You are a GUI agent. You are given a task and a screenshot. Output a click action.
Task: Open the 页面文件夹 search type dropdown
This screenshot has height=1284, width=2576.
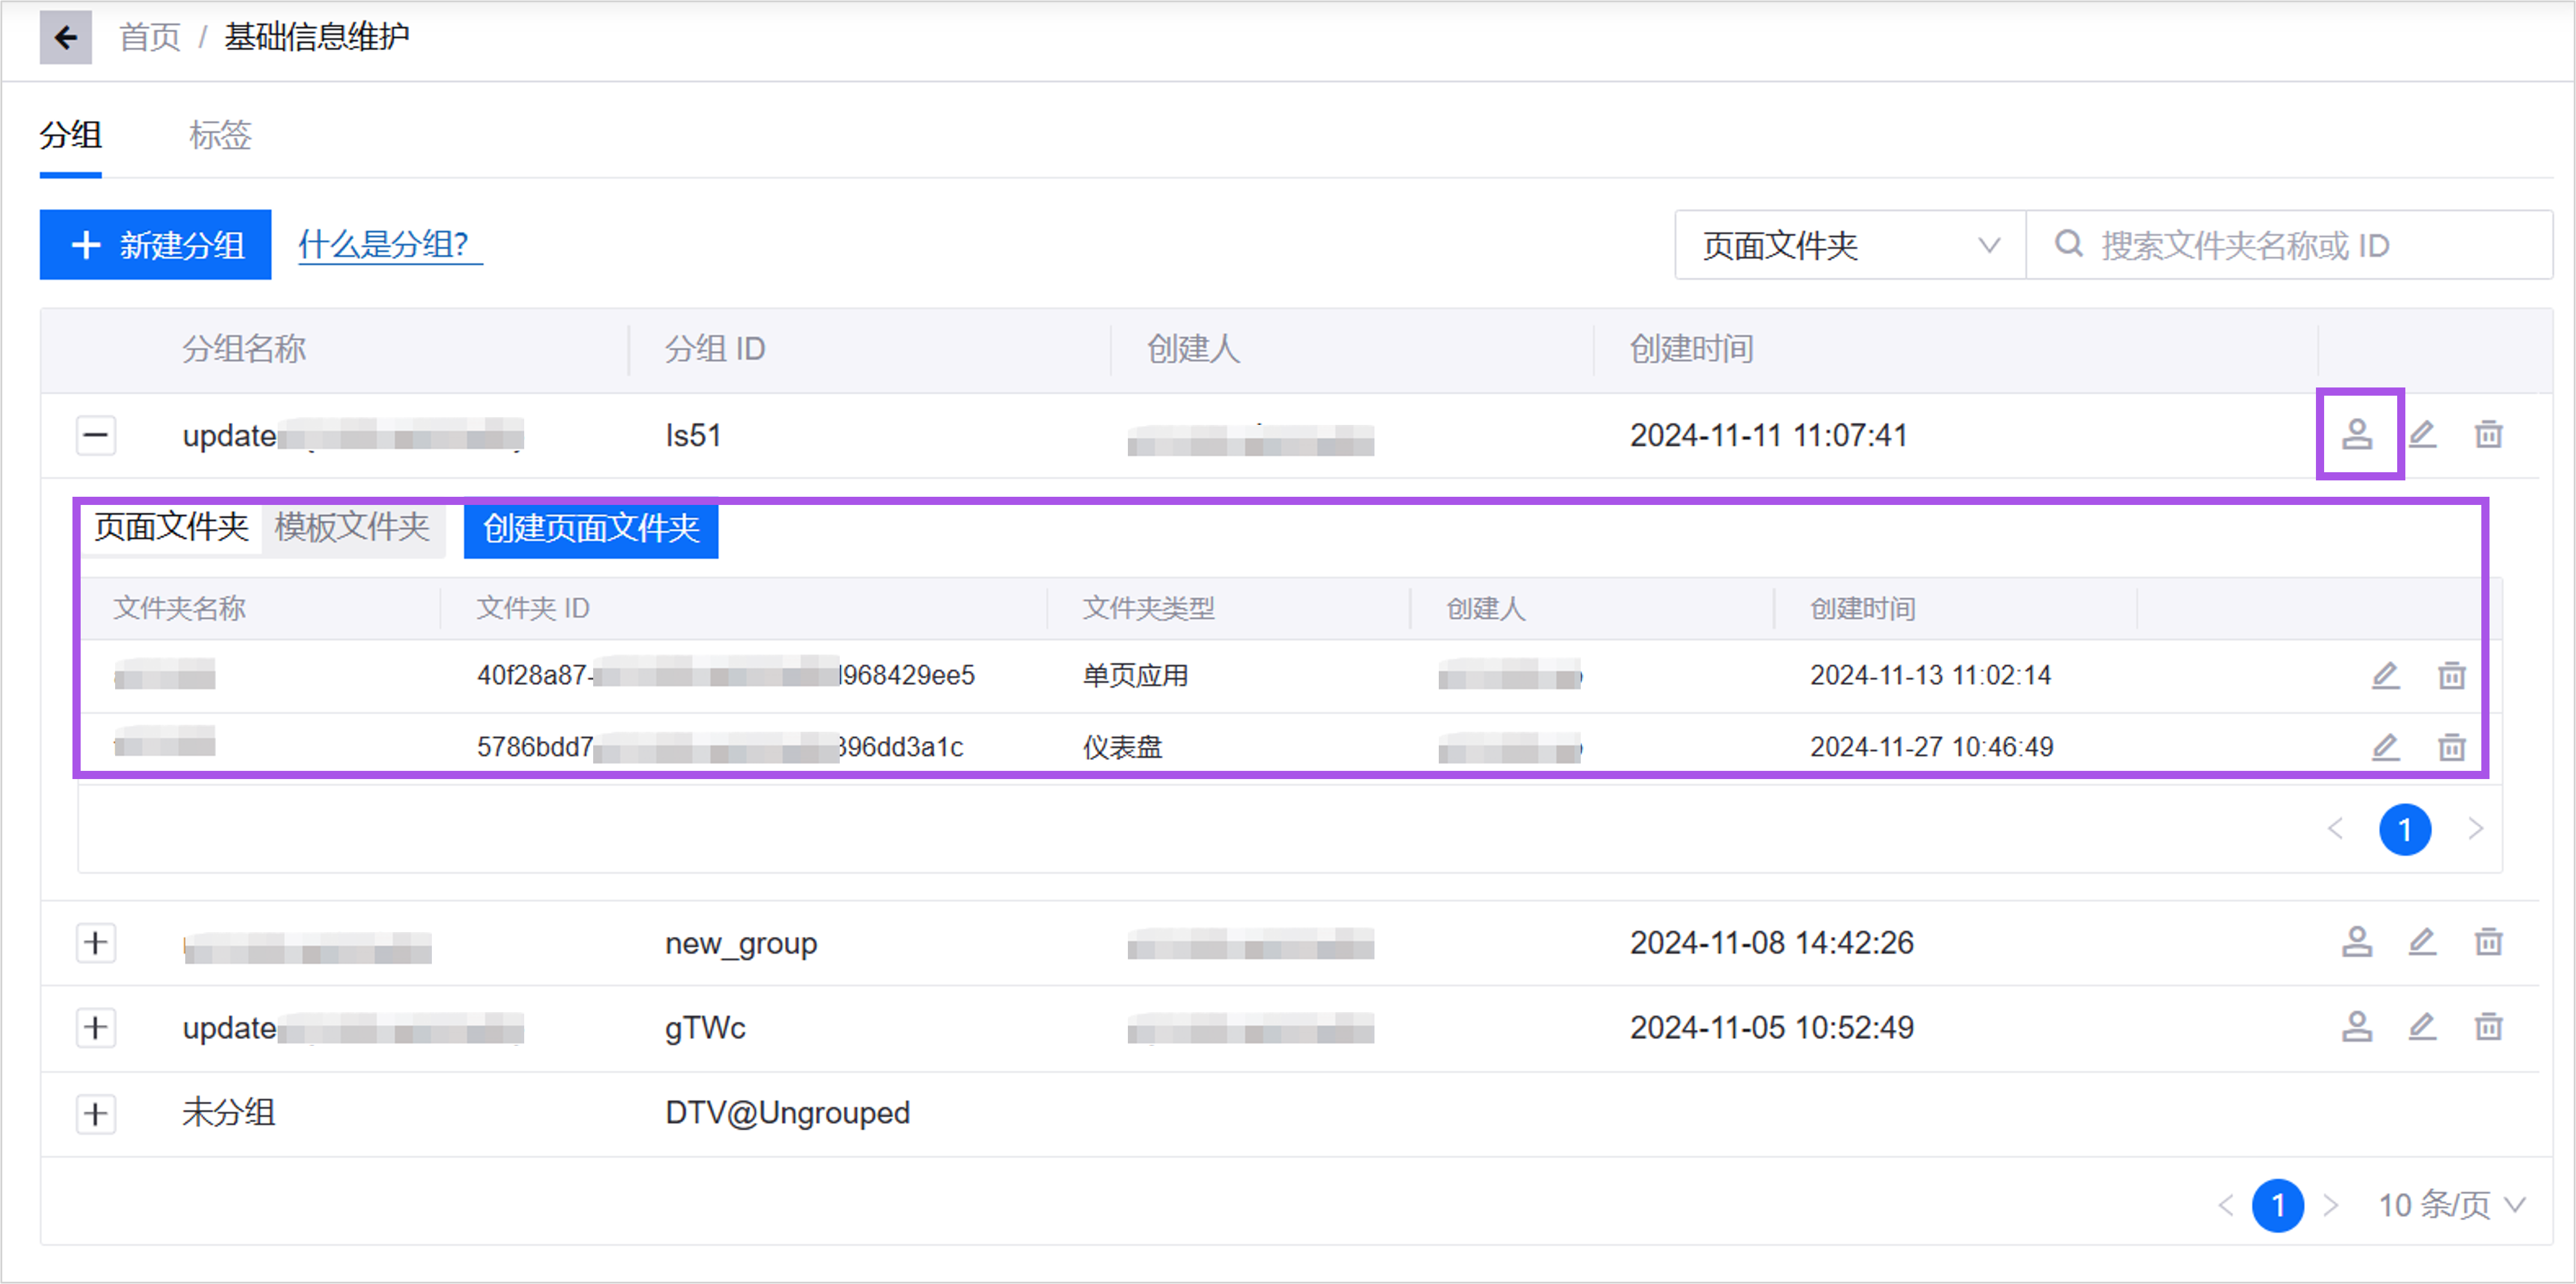[1849, 245]
